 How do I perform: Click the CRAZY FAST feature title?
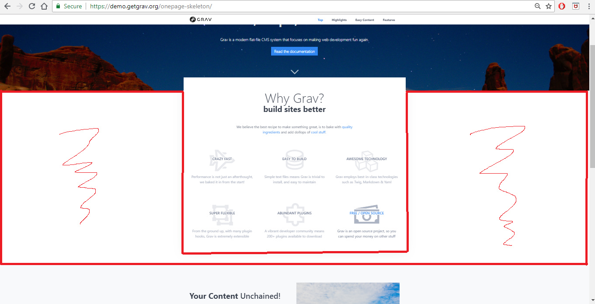[222, 159]
